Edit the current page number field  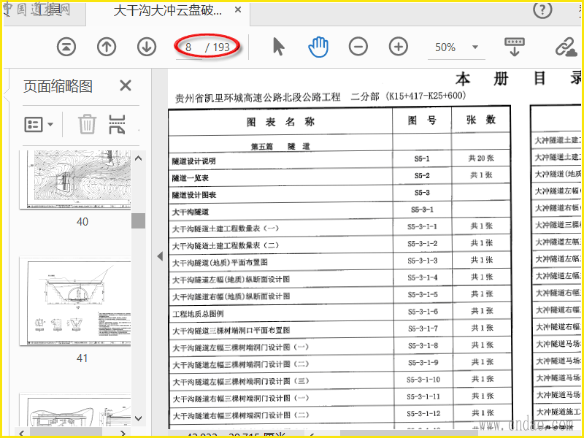point(188,47)
